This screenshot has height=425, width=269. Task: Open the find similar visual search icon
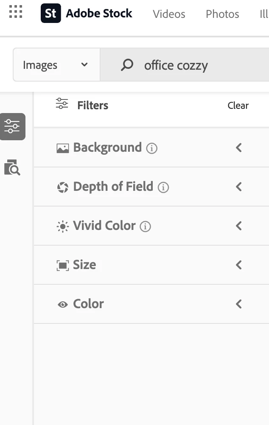(12, 168)
